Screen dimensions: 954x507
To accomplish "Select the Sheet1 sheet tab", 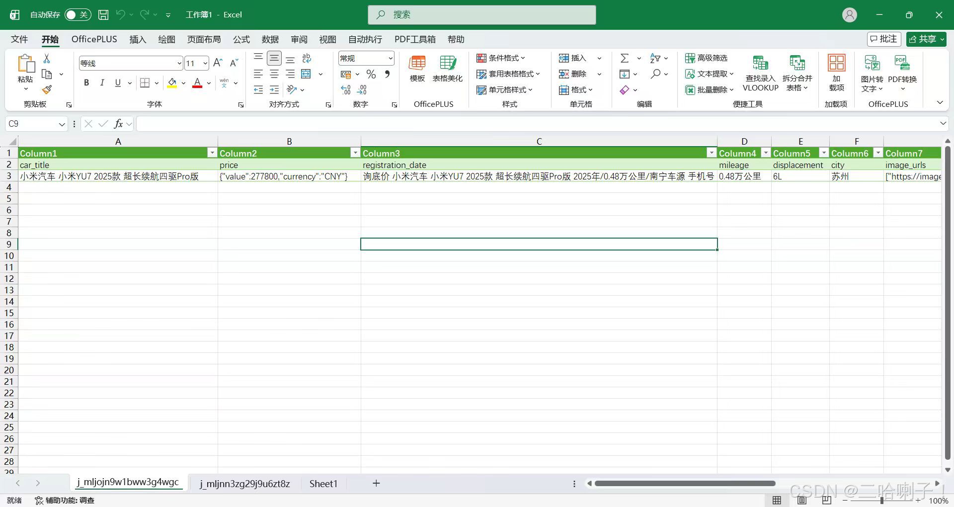I will pos(323,484).
